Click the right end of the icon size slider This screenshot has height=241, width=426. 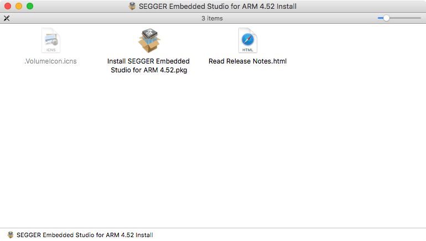[420, 18]
